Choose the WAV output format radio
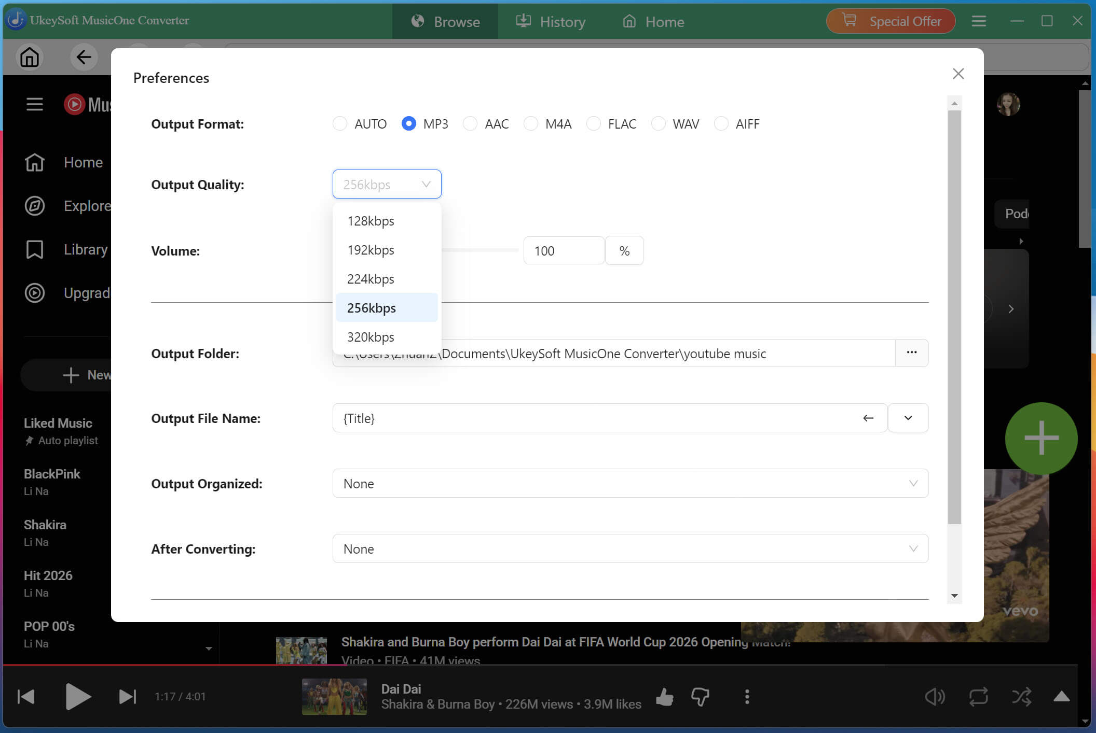The height and width of the screenshot is (733, 1096). [658, 124]
